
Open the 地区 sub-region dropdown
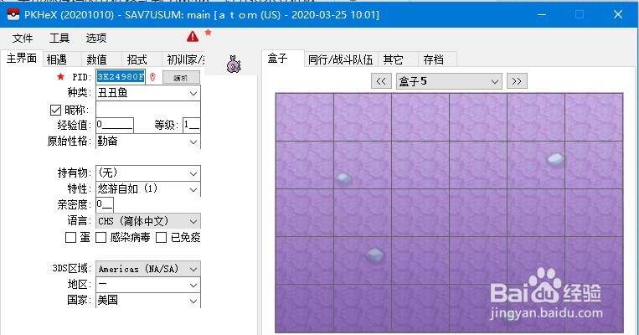148,285
